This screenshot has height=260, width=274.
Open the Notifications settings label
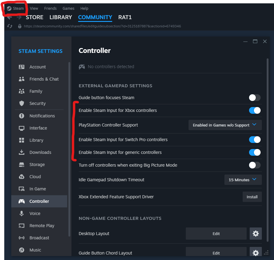42,116
